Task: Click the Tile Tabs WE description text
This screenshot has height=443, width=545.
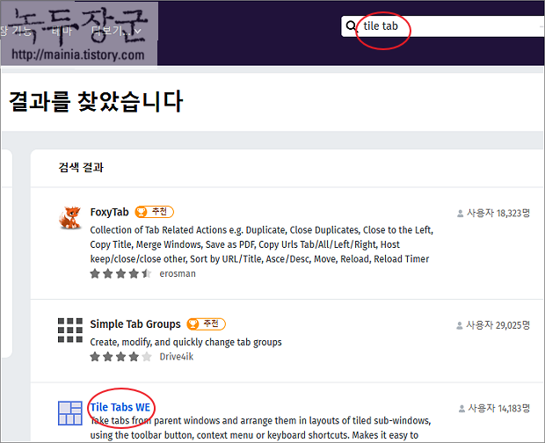Action: pyautogui.click(x=261, y=428)
